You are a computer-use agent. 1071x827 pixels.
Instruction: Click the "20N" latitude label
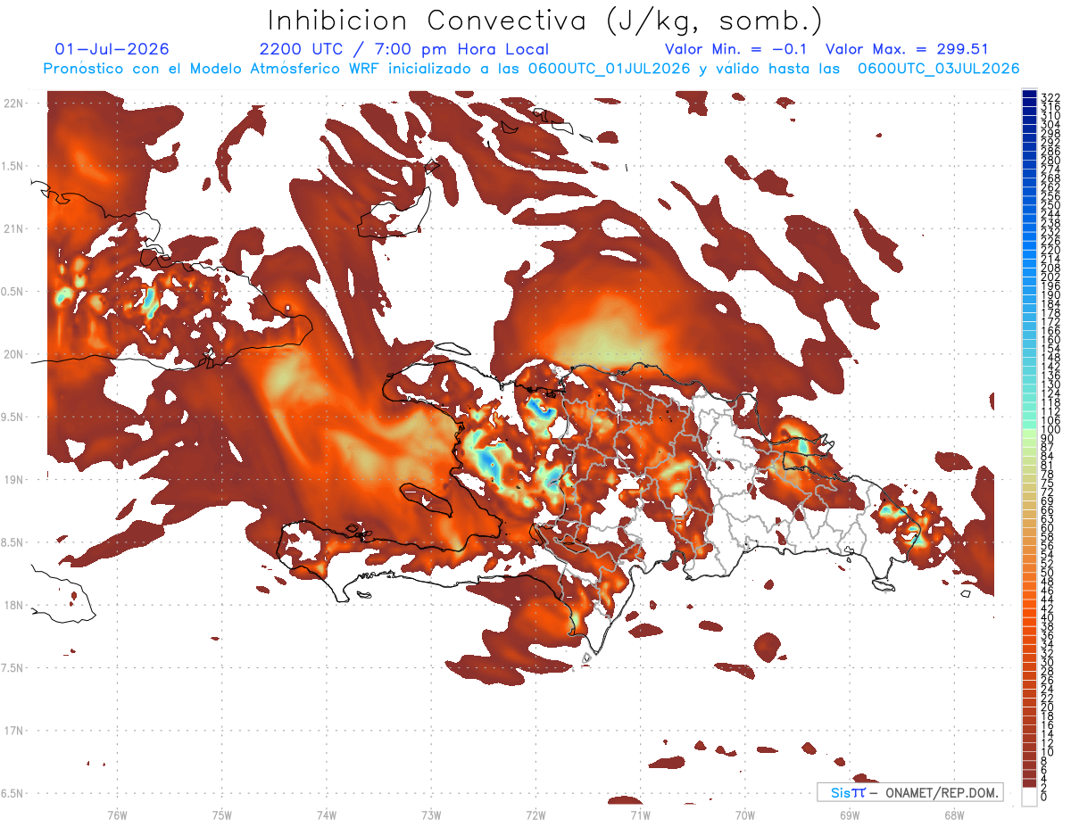[x=13, y=354]
